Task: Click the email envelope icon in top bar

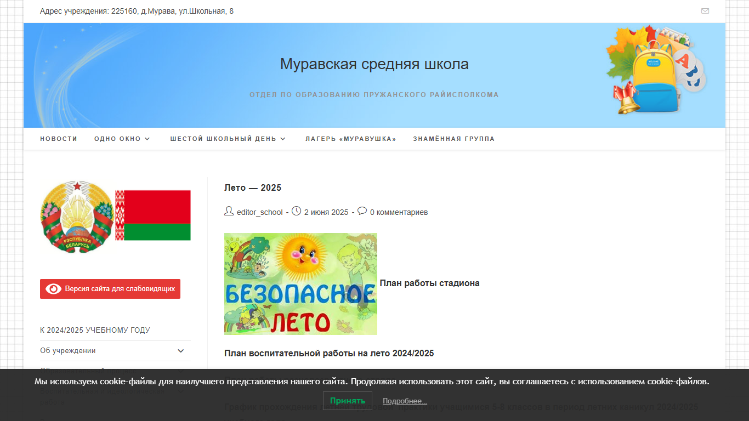Action: (705, 11)
